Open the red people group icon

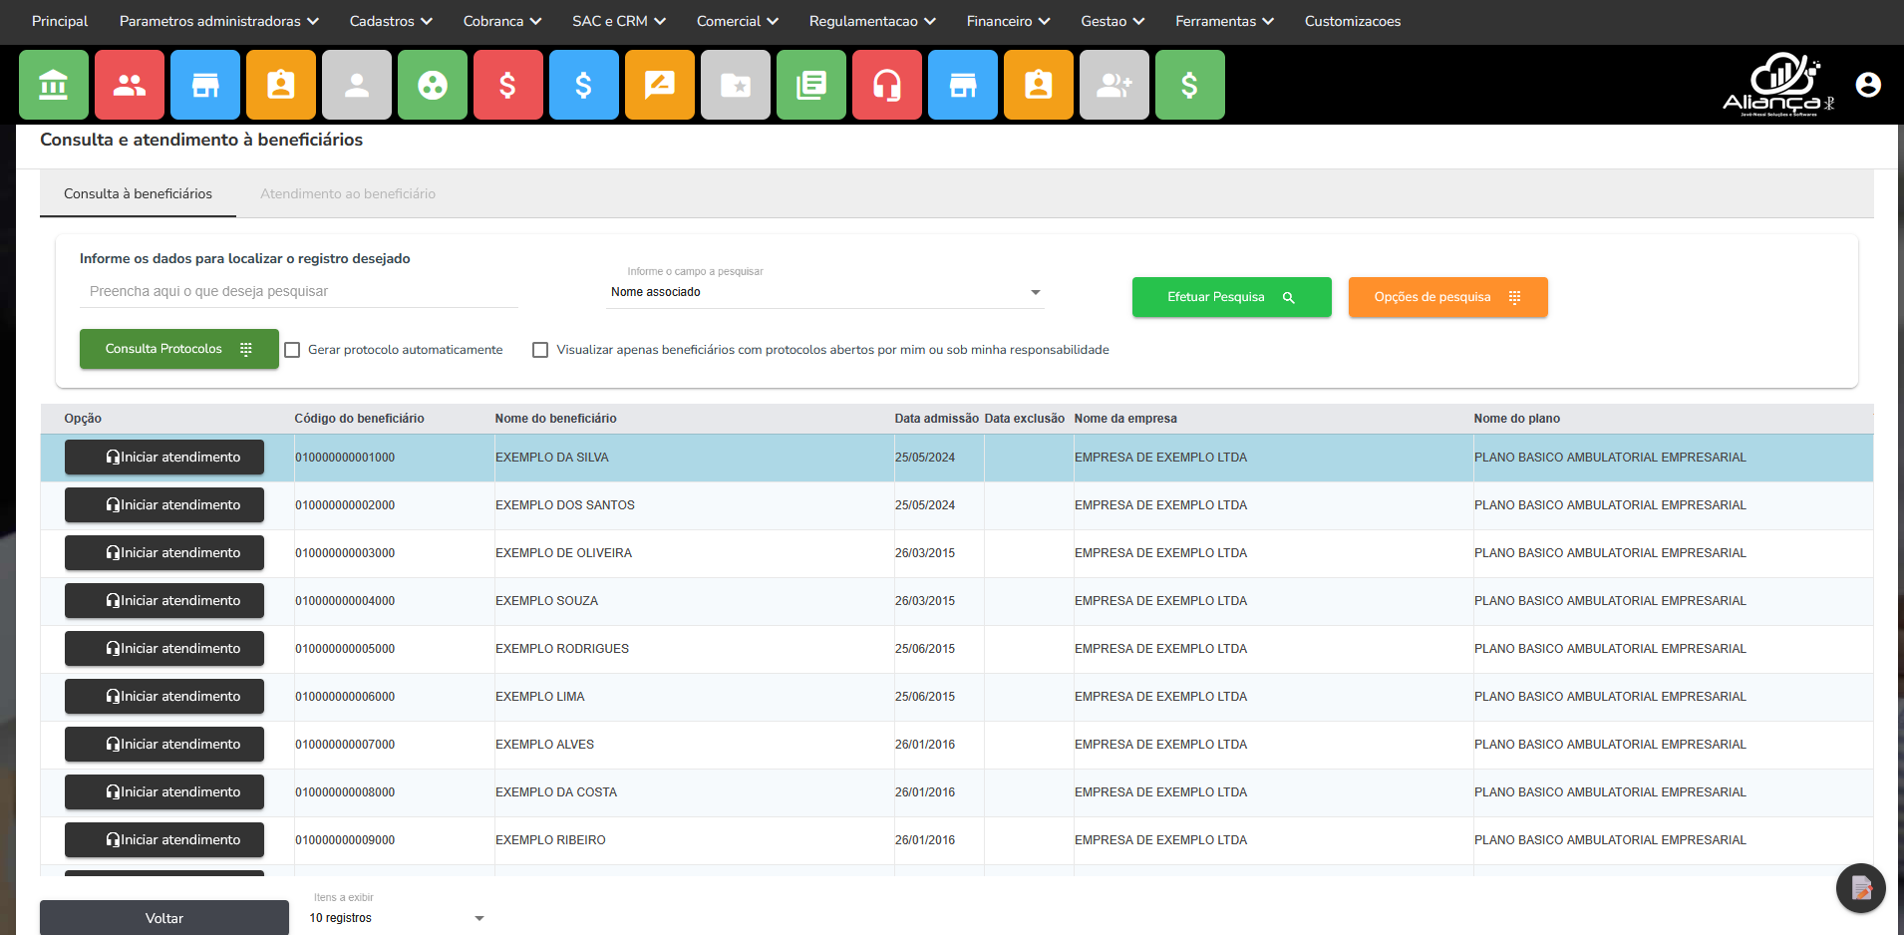click(x=130, y=86)
